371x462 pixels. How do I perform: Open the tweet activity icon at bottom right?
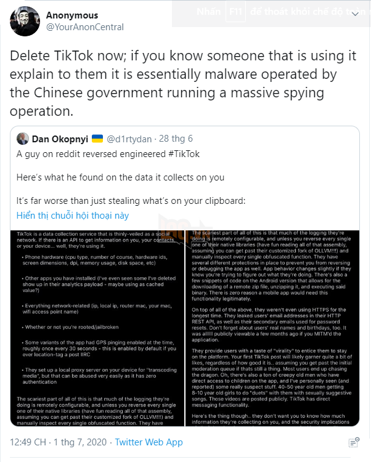[x=353, y=442]
